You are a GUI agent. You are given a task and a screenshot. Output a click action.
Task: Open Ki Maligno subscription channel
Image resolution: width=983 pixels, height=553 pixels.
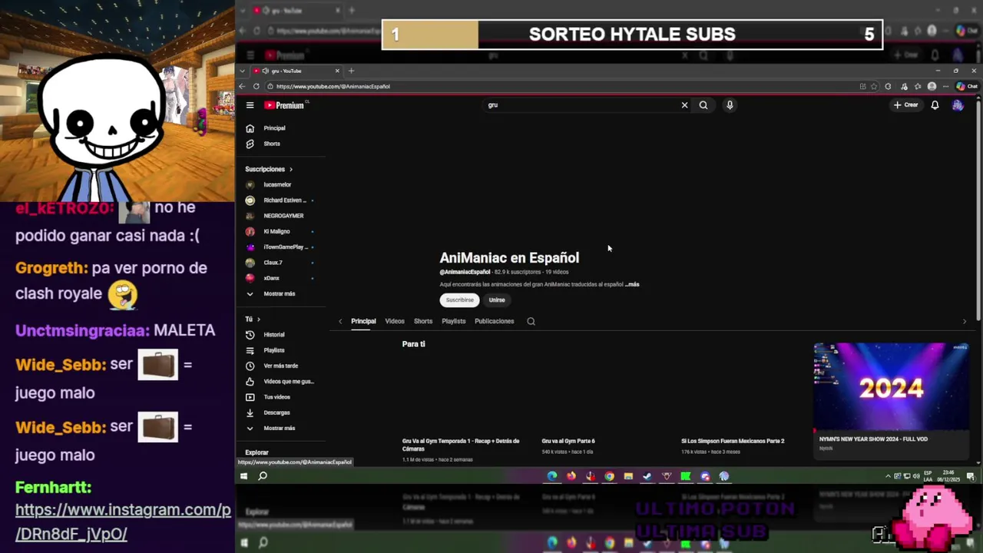tap(278, 231)
